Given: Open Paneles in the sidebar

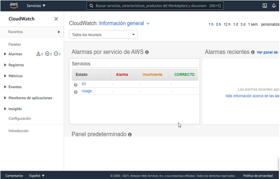Looking at the screenshot, I should coord(15,45).
